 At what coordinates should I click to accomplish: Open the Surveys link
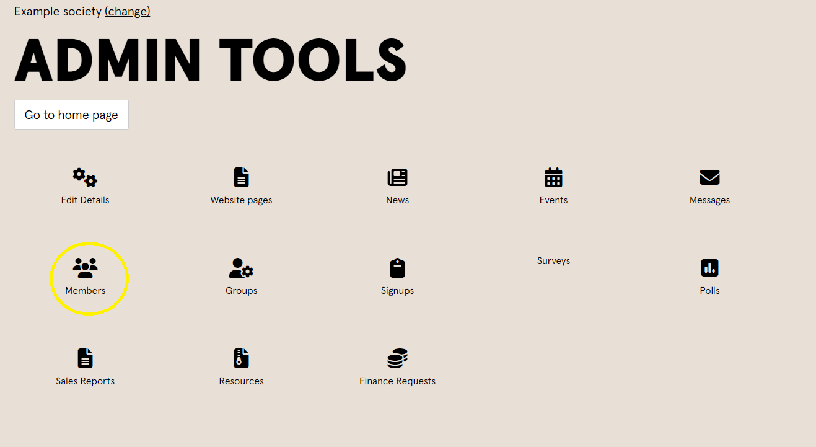(x=553, y=261)
